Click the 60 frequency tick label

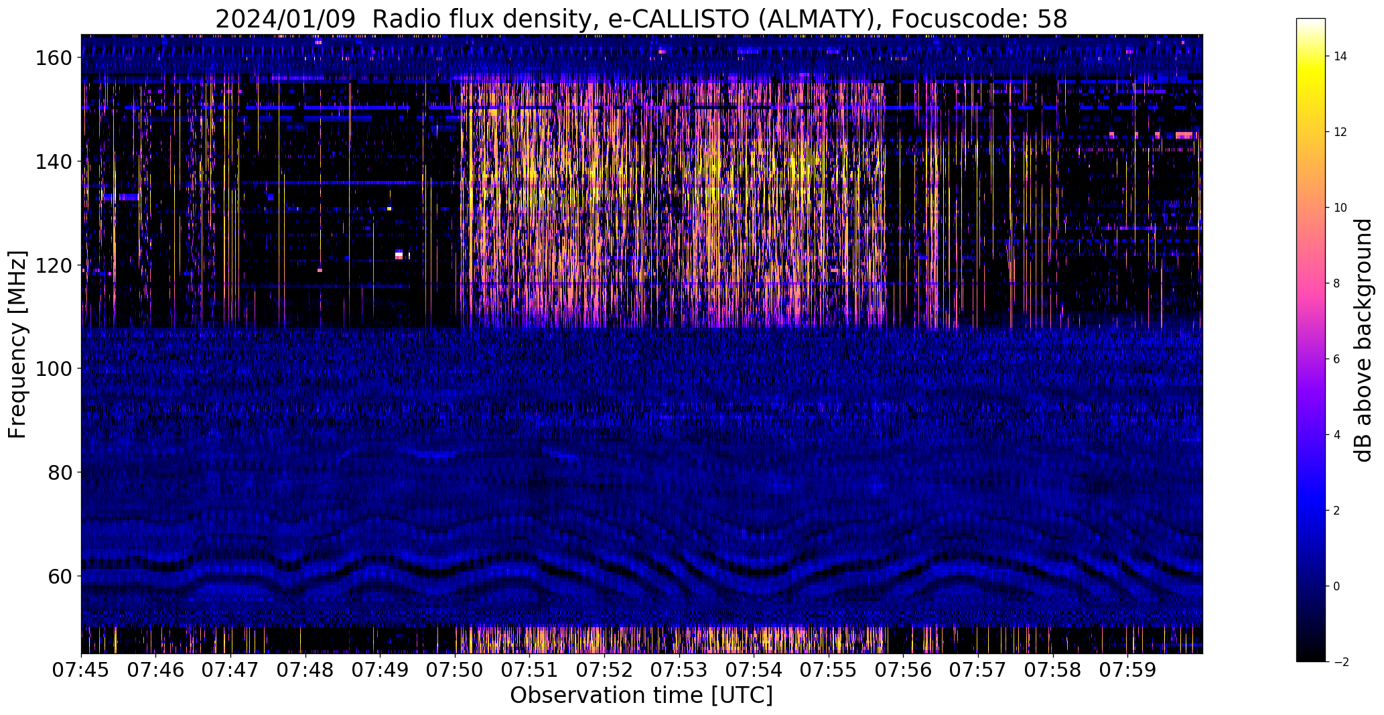[x=60, y=576]
